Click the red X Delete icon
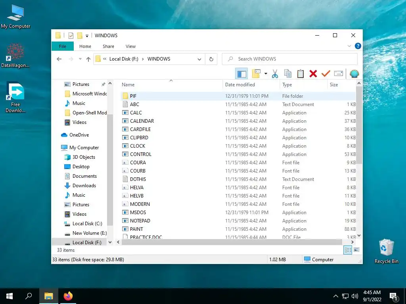 [x=313, y=74]
